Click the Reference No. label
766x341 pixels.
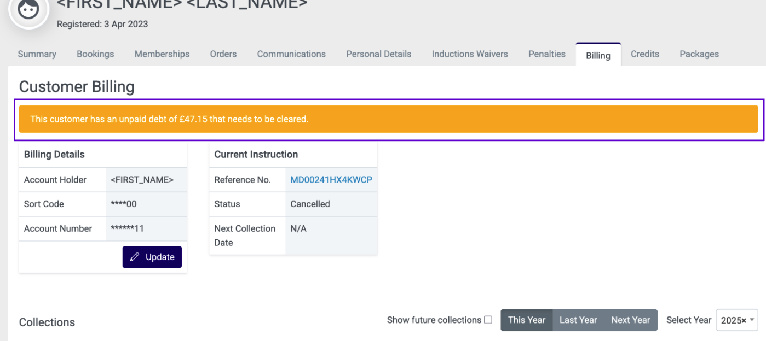tap(243, 180)
